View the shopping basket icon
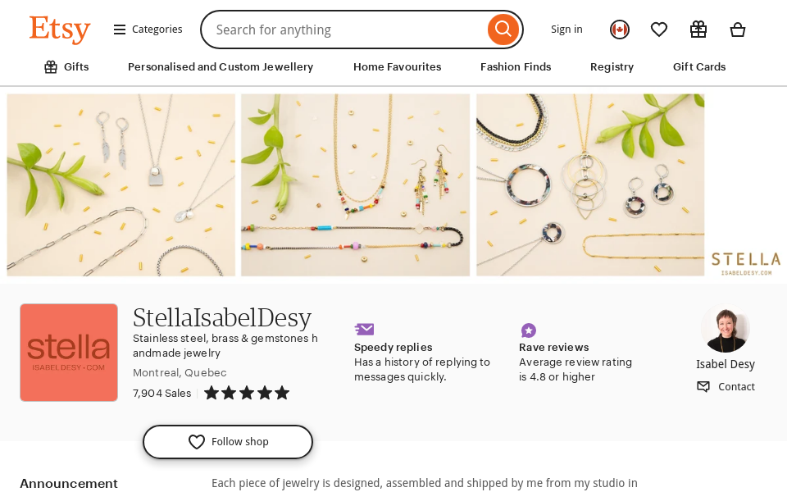 [738, 30]
